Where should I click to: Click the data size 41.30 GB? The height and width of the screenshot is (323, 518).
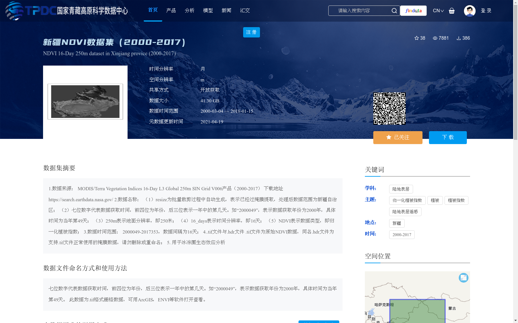coord(210,101)
